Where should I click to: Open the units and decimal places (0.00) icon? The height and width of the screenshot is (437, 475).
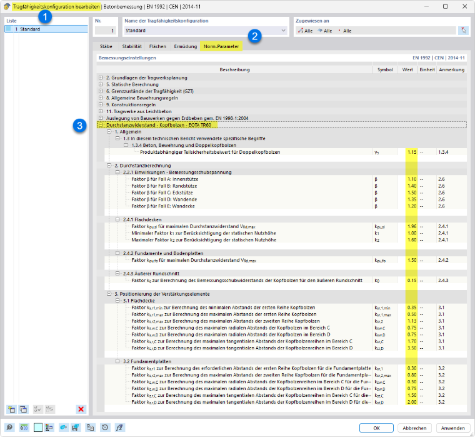(24, 428)
